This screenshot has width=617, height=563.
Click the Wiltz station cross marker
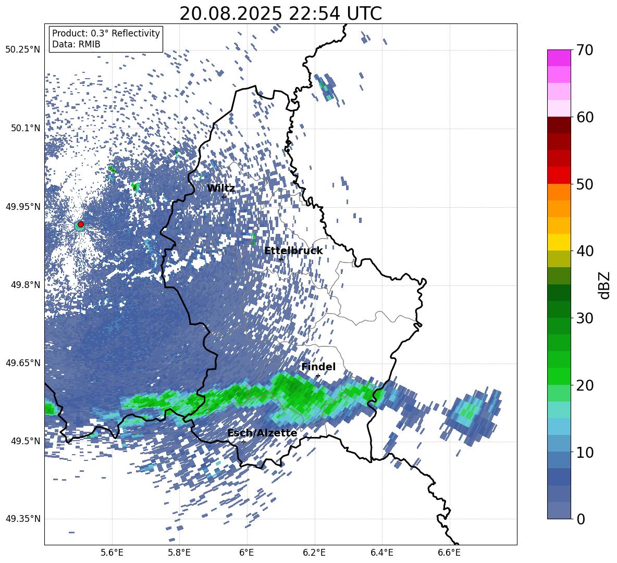click(224, 197)
